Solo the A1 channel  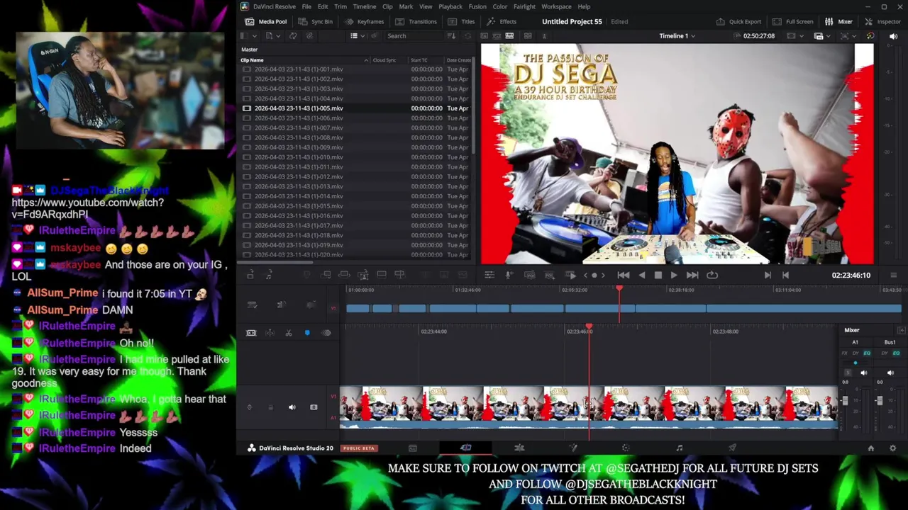848,373
